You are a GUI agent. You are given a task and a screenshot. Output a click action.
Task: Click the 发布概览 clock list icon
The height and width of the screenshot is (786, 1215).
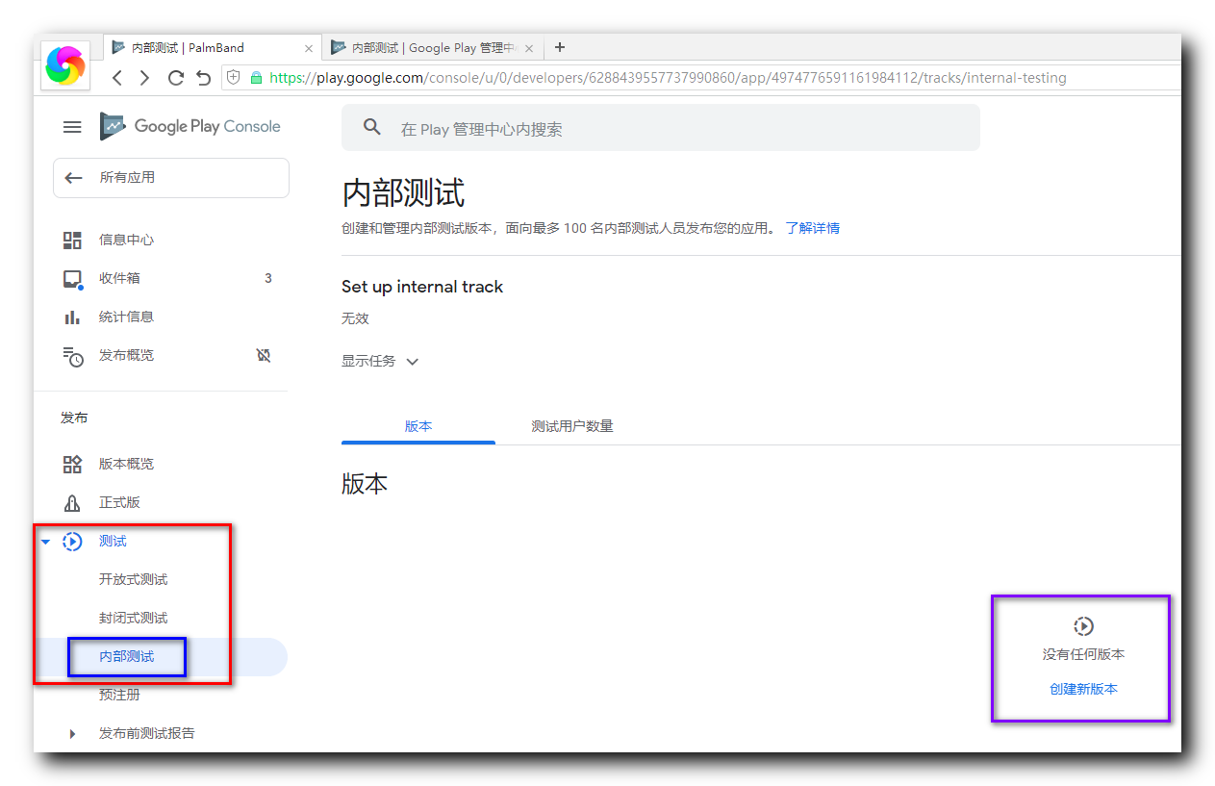(72, 356)
